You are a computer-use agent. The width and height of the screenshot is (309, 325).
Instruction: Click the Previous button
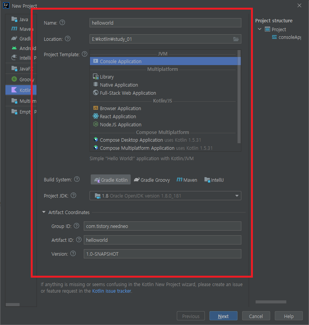click(x=191, y=316)
